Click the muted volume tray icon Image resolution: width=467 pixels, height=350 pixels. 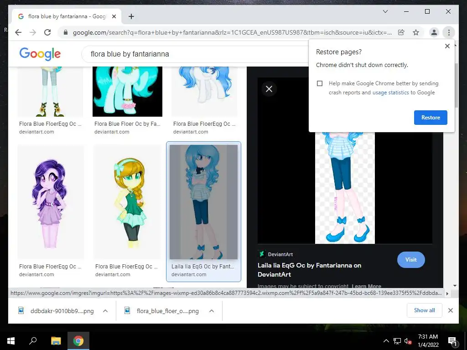(x=408, y=341)
